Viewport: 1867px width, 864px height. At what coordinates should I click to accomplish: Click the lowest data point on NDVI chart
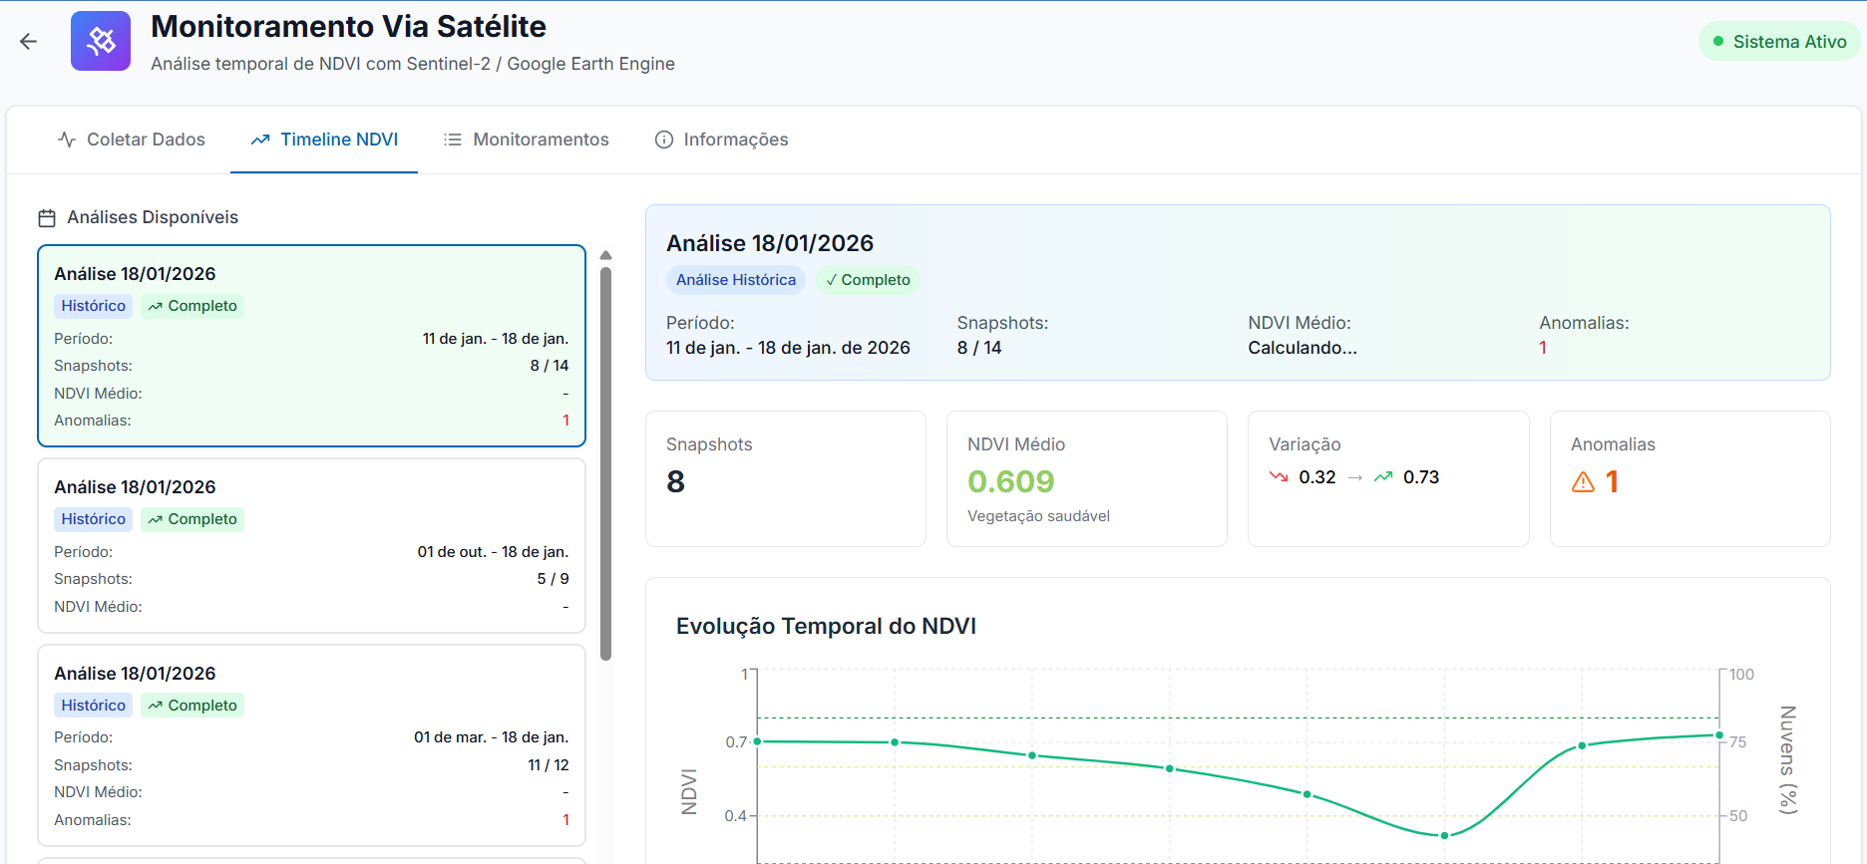tap(1444, 835)
